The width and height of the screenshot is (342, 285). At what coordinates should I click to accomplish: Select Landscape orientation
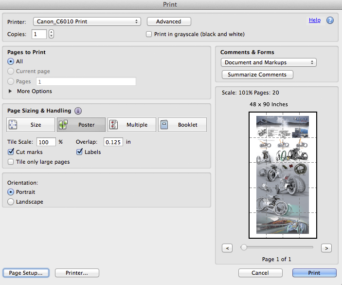tap(11, 202)
